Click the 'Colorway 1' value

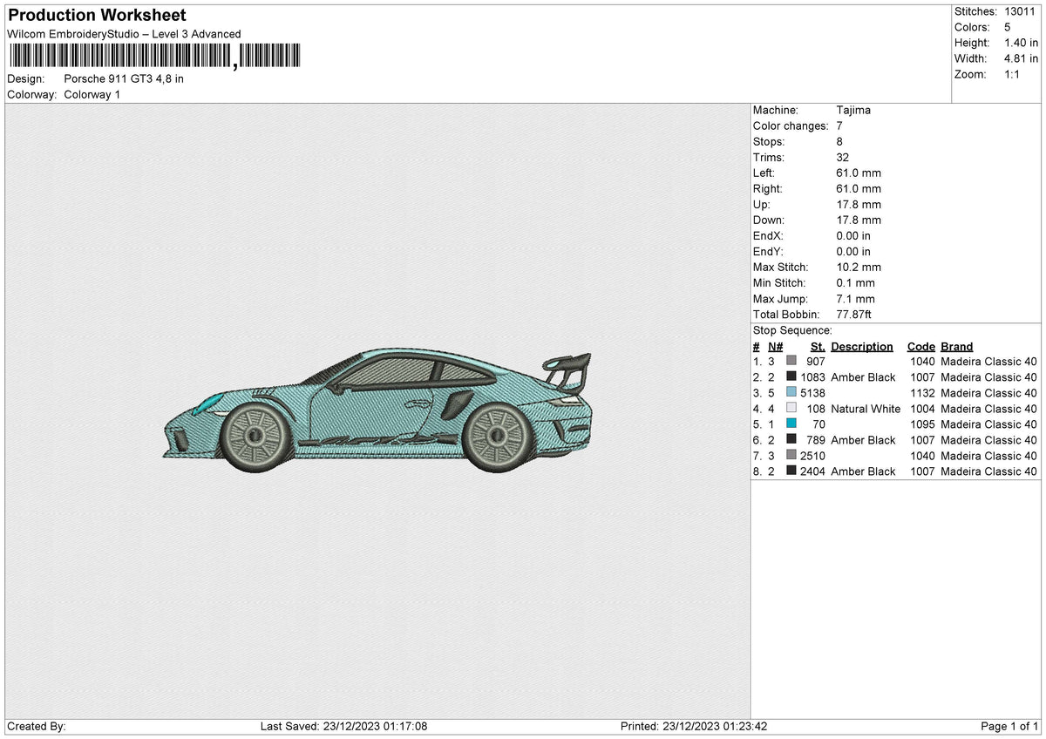(92, 94)
